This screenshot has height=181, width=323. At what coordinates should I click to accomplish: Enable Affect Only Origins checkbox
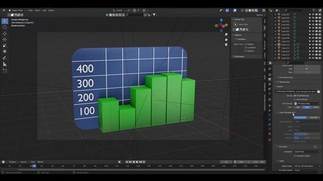pos(246,44)
